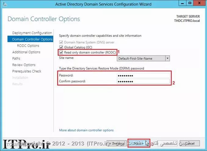Go to the Prerequisites Check step
This screenshot has width=207, height=151.
pos(27,71)
